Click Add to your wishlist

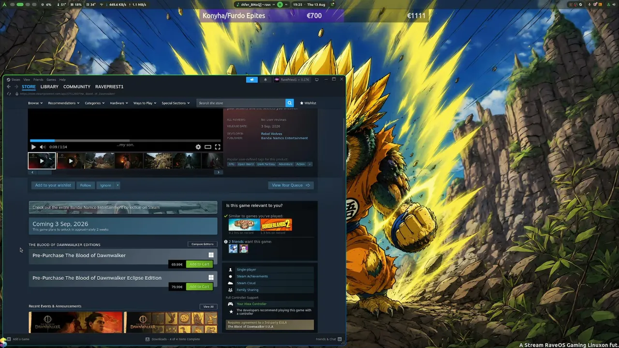click(x=53, y=185)
